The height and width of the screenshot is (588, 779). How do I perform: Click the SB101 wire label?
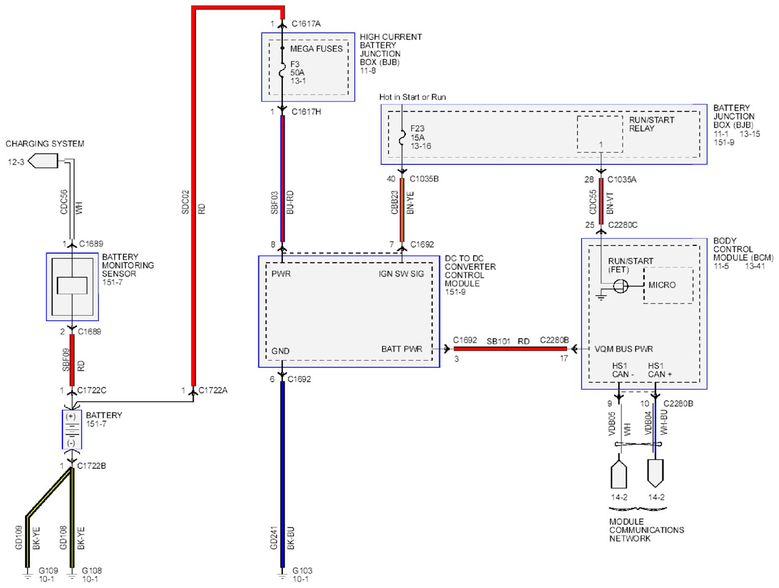pyautogui.click(x=498, y=341)
